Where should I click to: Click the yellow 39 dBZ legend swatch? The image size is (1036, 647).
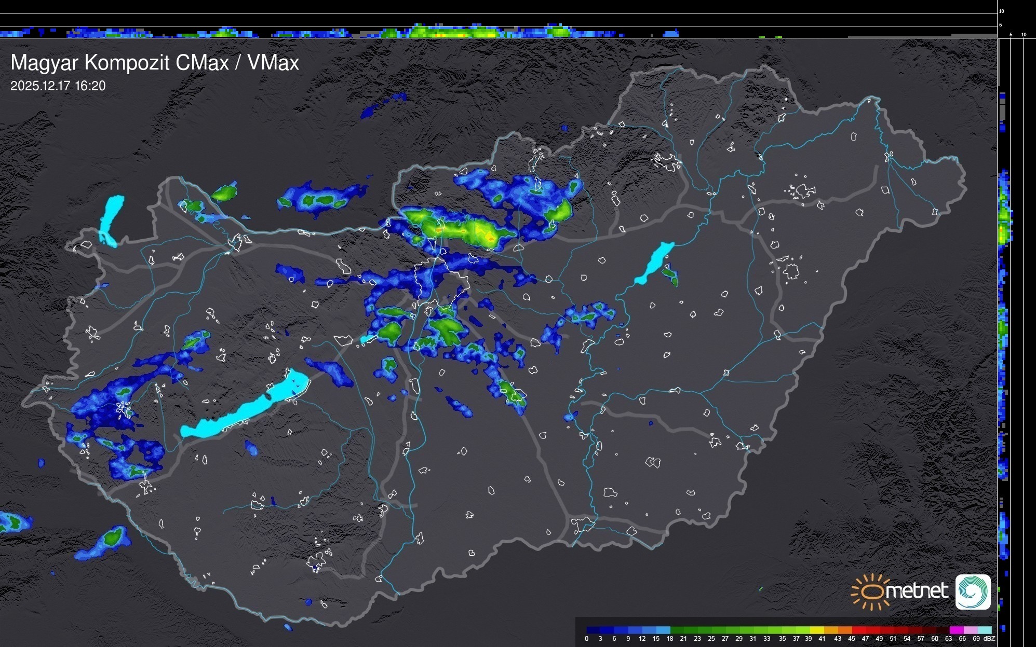817,630
